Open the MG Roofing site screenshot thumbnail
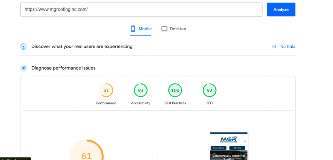This screenshot has height=160, width=333. pyautogui.click(x=229, y=146)
